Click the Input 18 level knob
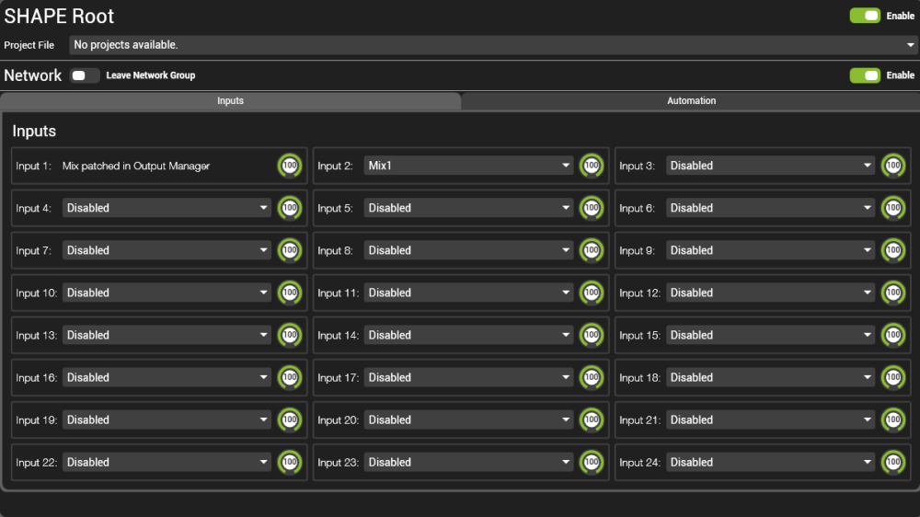 893,377
